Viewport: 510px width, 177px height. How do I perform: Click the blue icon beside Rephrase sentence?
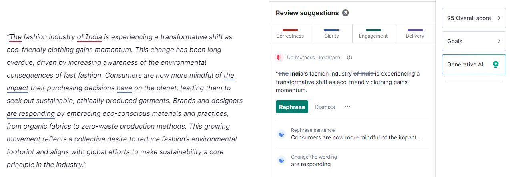(282, 134)
